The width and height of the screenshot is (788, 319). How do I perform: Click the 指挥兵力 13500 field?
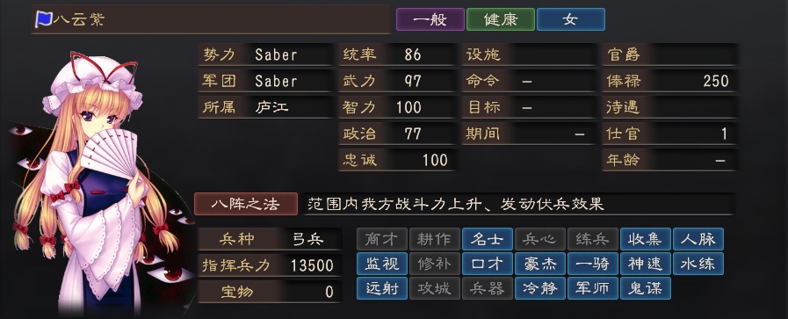[270, 265]
